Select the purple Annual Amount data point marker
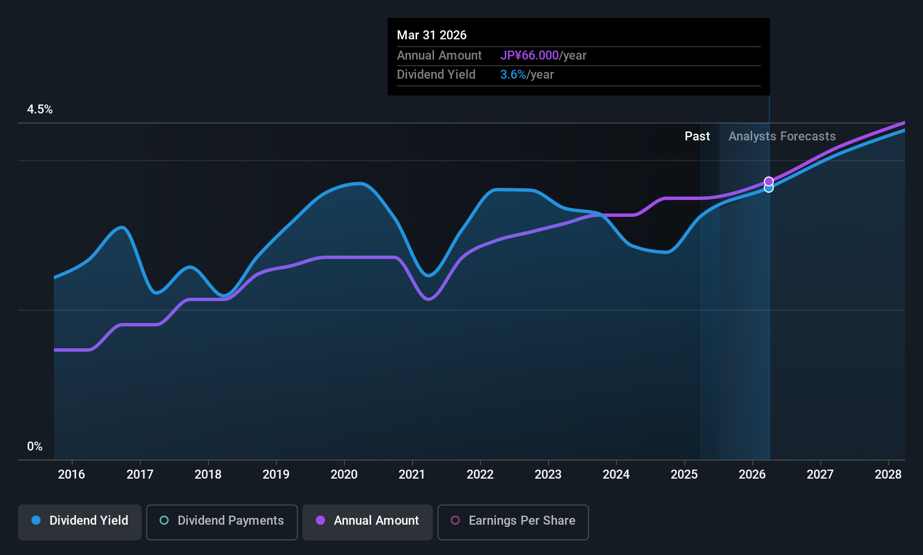 pyautogui.click(x=768, y=181)
